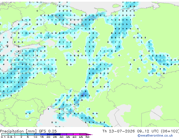Select the 40–45 mm magenta legend swatch
The width and height of the screenshot is (179, 138).
(77, 134)
